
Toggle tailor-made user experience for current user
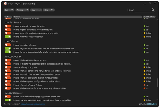pyautogui.click(x=8, y=52)
